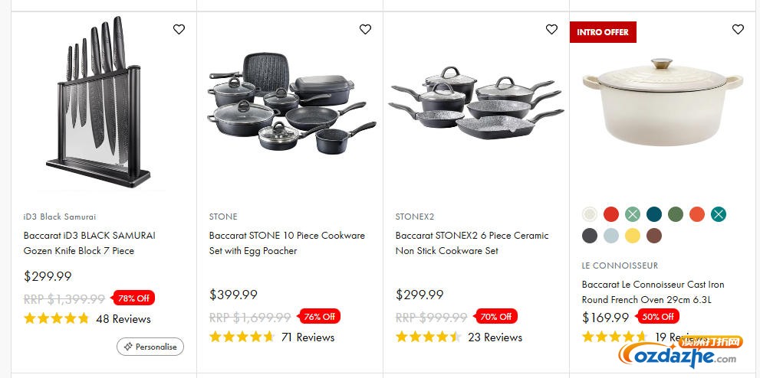Pick the charcoal grey colour swatch
Screen dimensions: 760x378
pyautogui.click(x=589, y=236)
